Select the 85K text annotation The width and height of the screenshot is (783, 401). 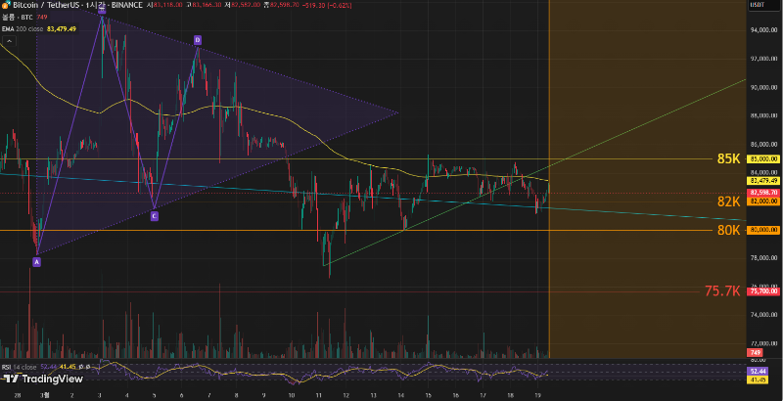727,158
